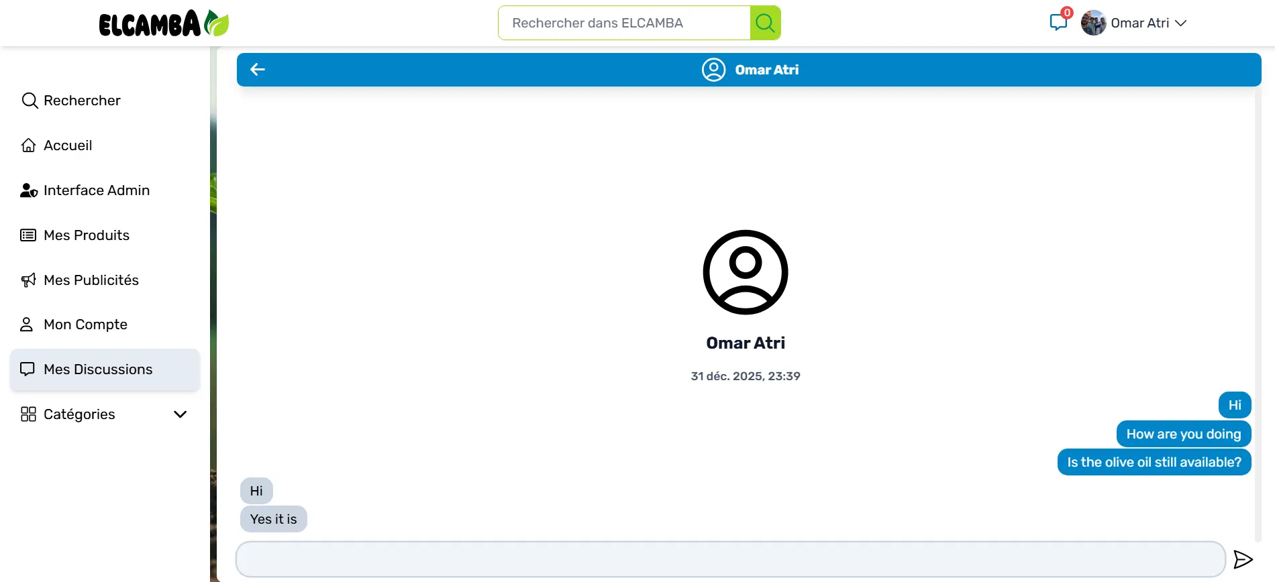This screenshot has height=582, width=1275.
Task: Open Mon Compte in sidebar
Action: tap(105, 325)
